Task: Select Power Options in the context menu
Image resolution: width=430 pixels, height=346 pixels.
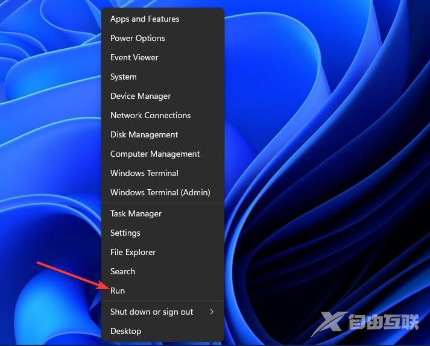Action: pyautogui.click(x=138, y=38)
